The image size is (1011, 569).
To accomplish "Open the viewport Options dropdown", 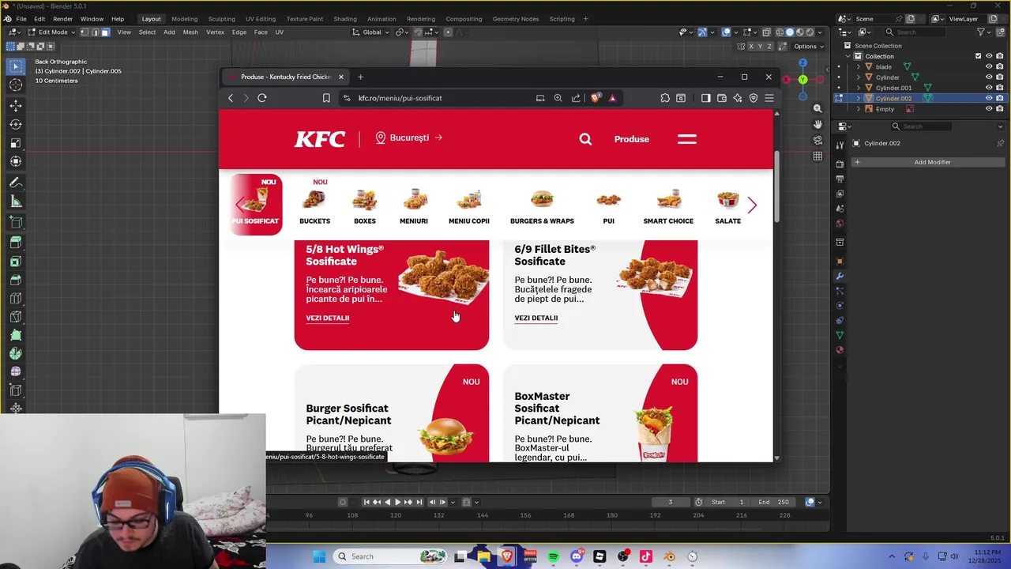I will 809,47.
